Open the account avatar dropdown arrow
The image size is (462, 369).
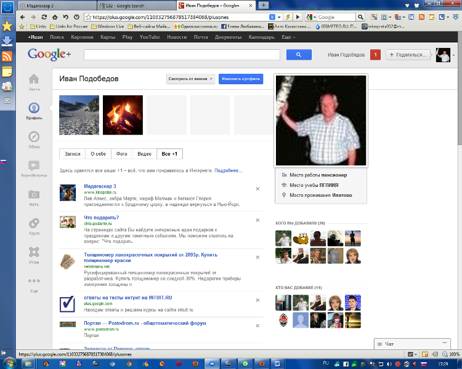pyautogui.click(x=454, y=55)
